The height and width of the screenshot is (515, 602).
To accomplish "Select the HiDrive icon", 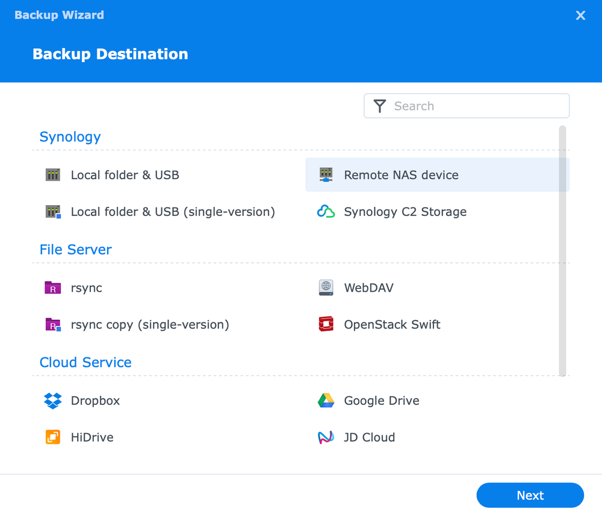I will tap(52, 437).
